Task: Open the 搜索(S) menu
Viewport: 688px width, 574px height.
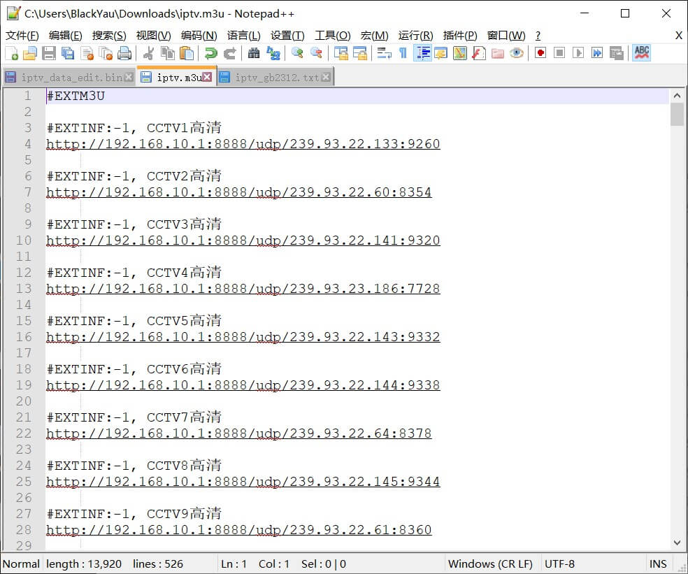Action: 109,36
